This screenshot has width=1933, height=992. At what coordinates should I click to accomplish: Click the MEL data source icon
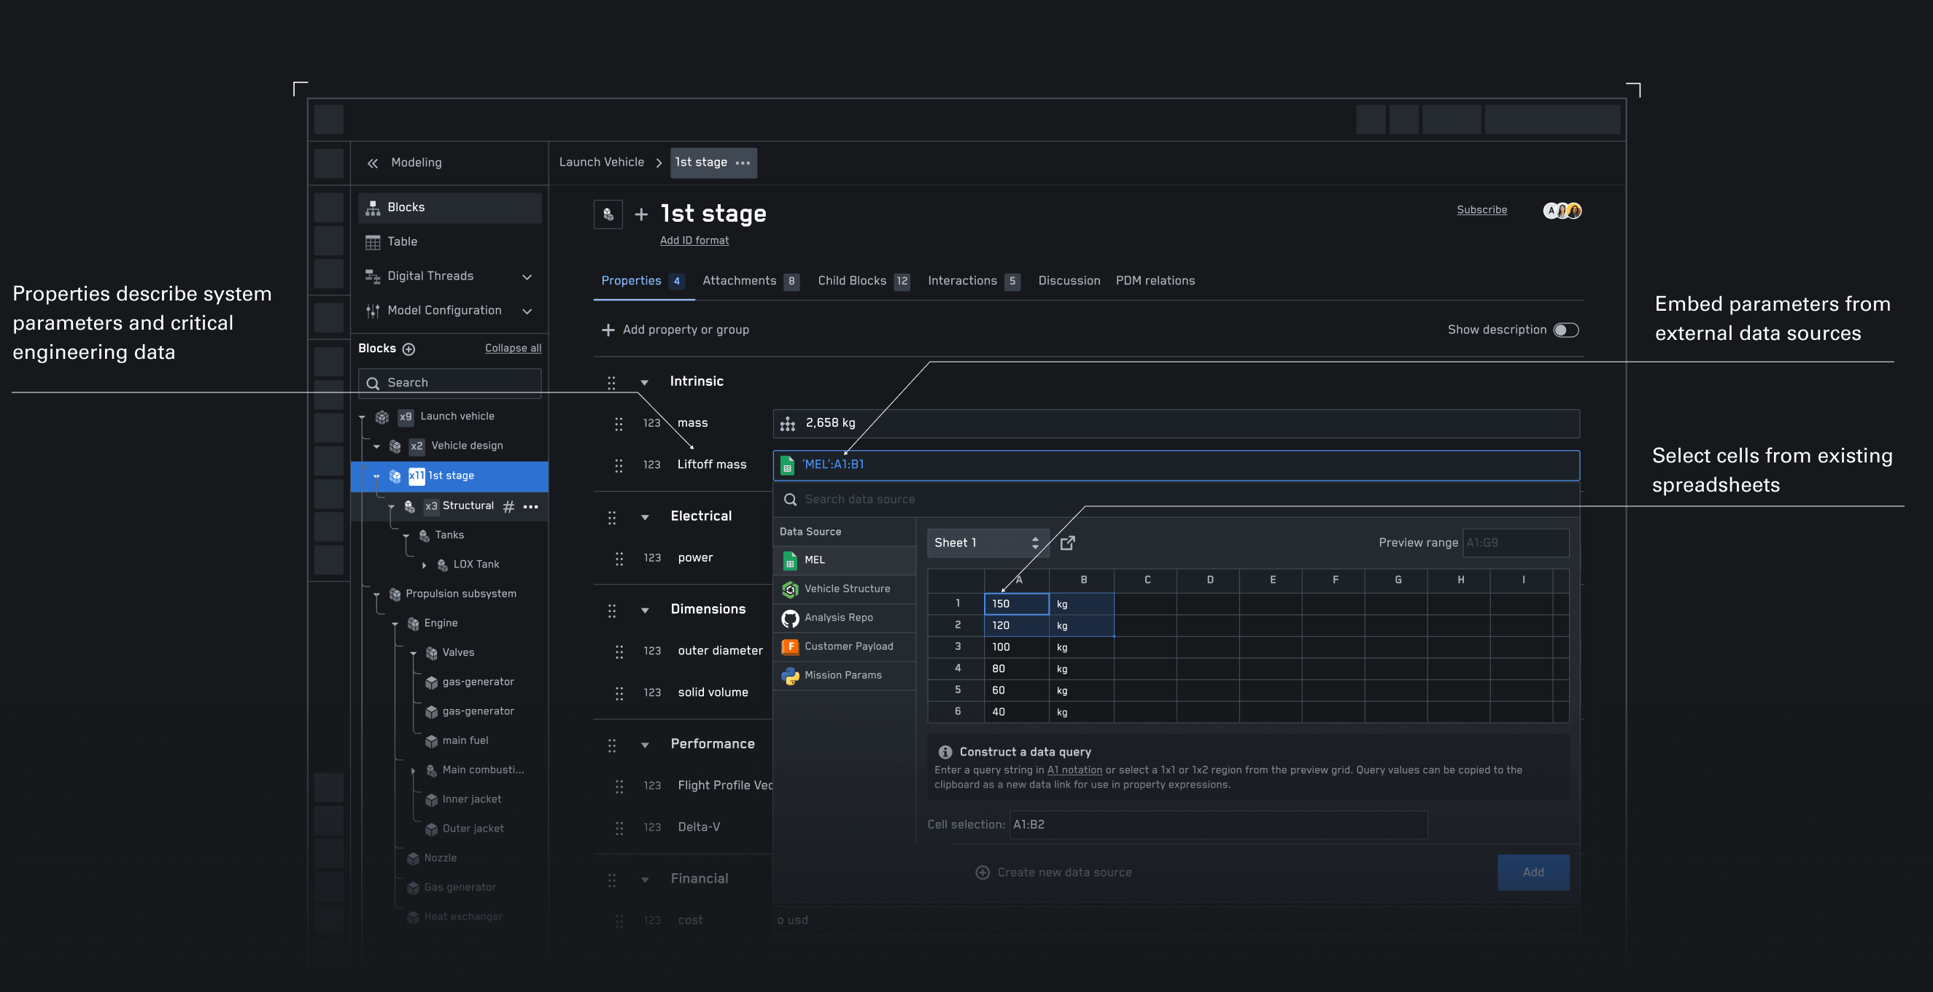click(x=789, y=559)
